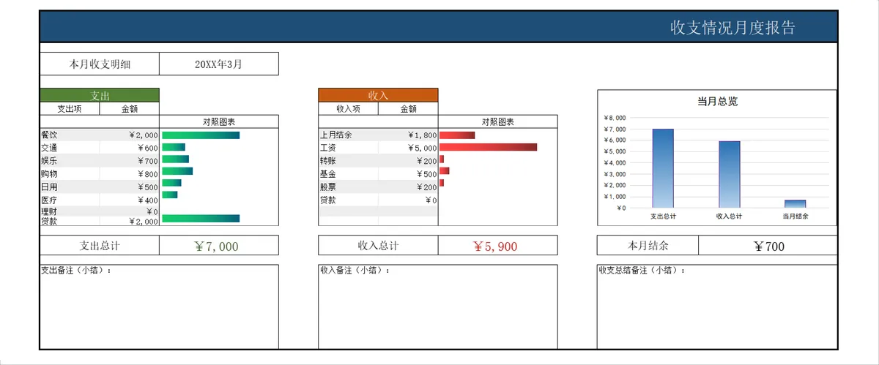
Task: Select the 支出总计 label cell below expense table
Action: [x=100, y=246]
